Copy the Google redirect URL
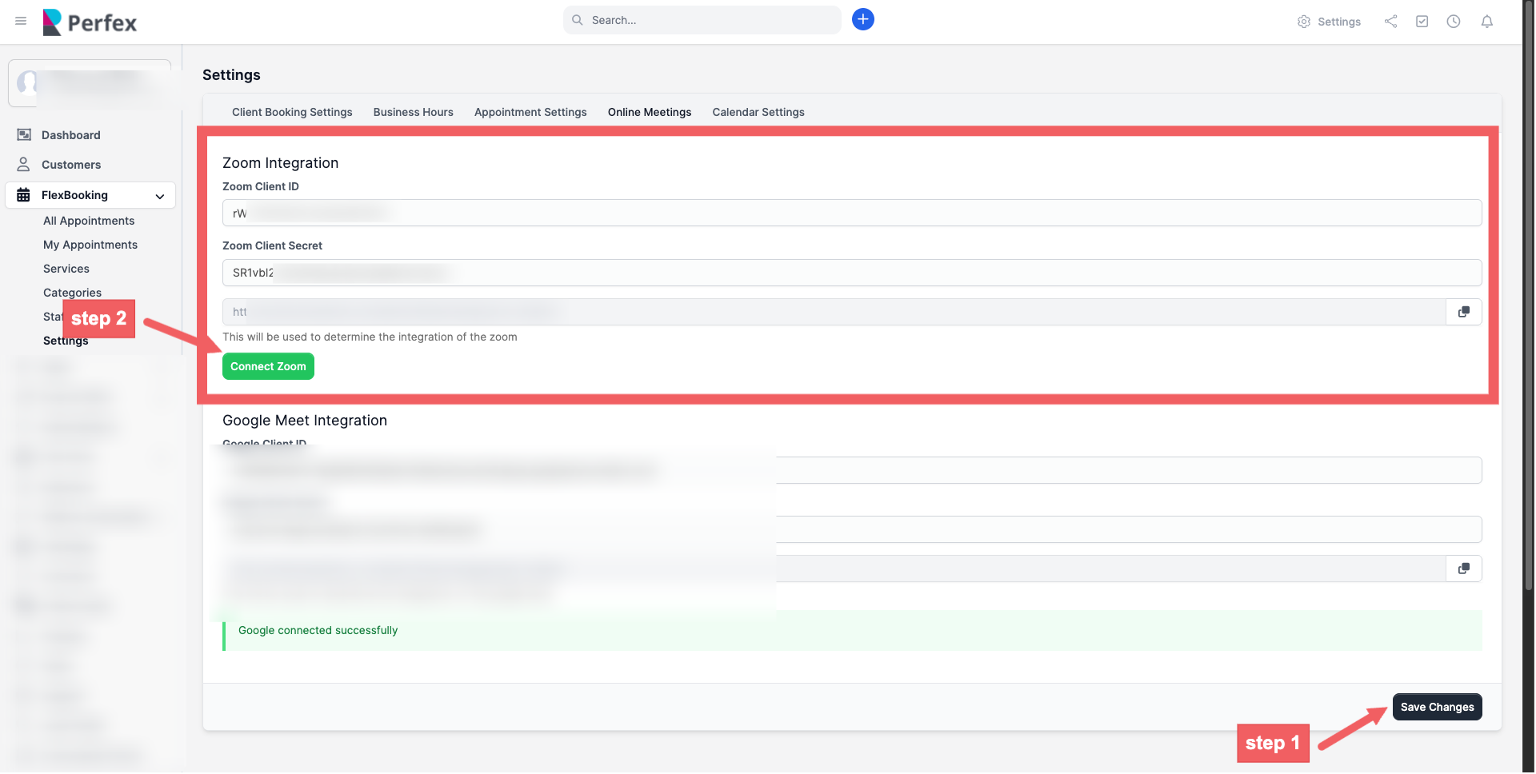The width and height of the screenshot is (1536, 774). 1463,569
